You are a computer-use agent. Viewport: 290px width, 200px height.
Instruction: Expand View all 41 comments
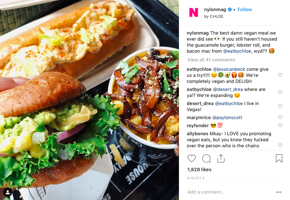211,60
